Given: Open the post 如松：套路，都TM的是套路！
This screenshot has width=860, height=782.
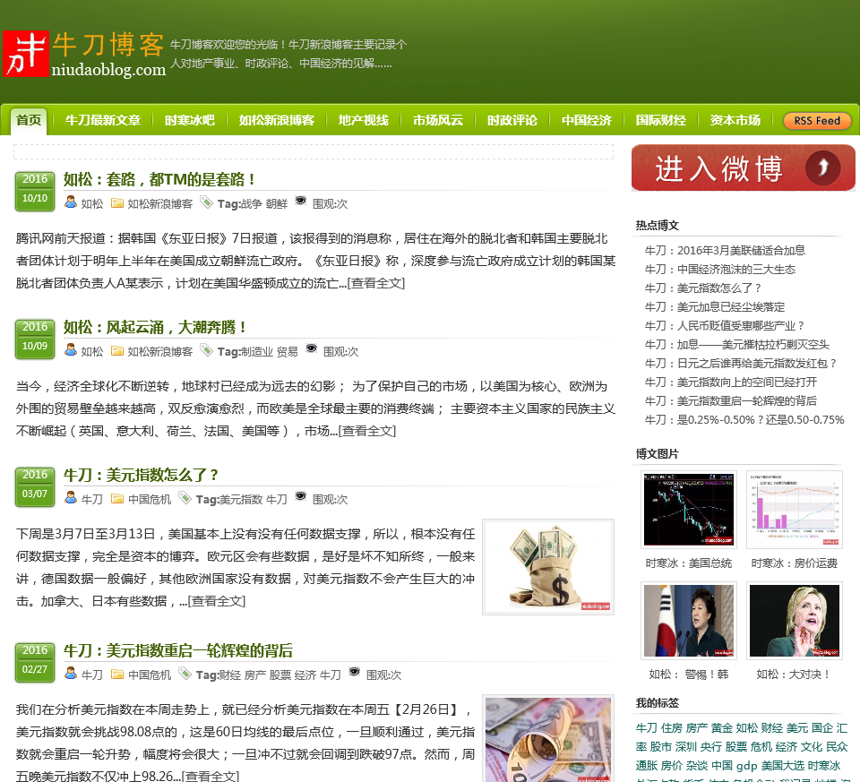Looking at the screenshot, I should [159, 179].
